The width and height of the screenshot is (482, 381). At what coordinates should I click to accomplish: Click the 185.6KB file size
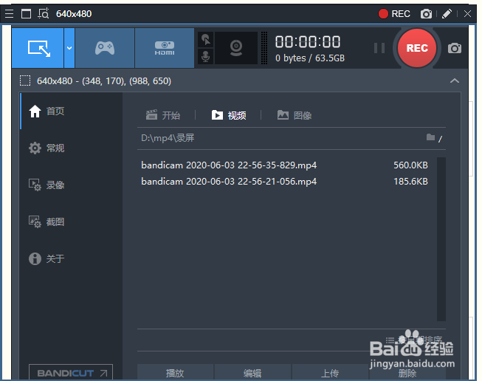(x=410, y=182)
